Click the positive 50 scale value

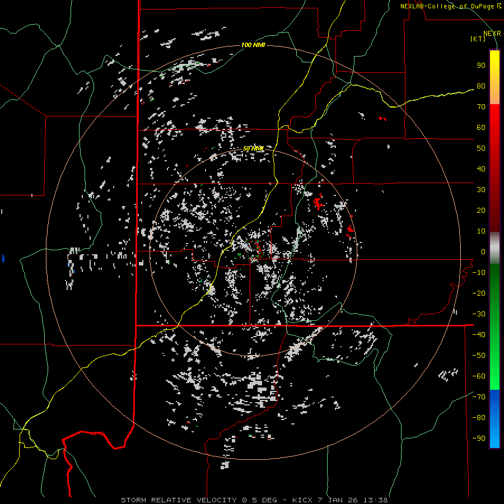click(x=481, y=148)
